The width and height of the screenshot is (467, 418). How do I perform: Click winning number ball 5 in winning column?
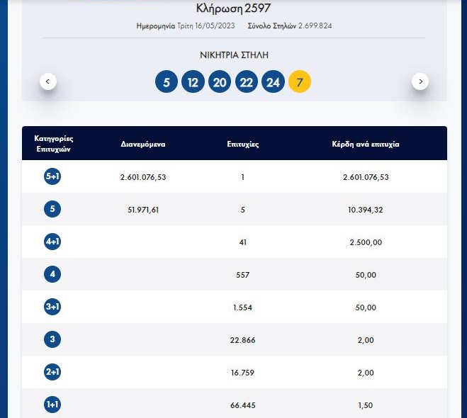click(x=167, y=82)
